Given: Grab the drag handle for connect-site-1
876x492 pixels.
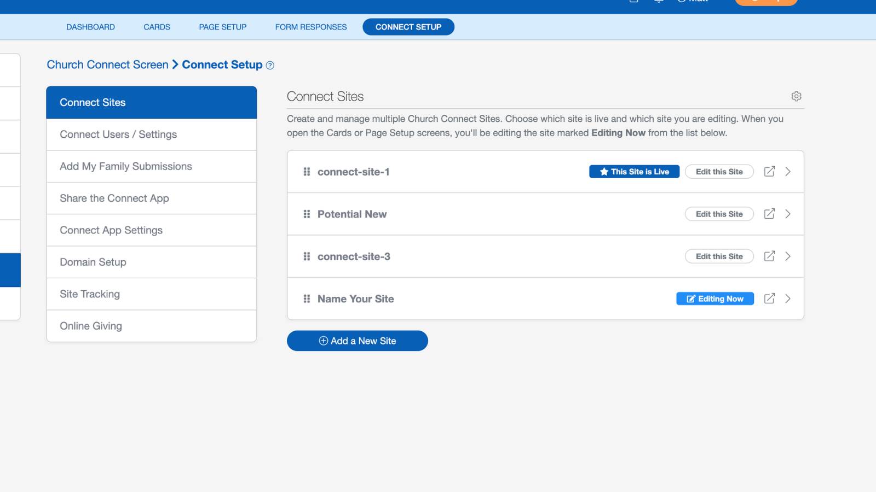Looking at the screenshot, I should 307,172.
